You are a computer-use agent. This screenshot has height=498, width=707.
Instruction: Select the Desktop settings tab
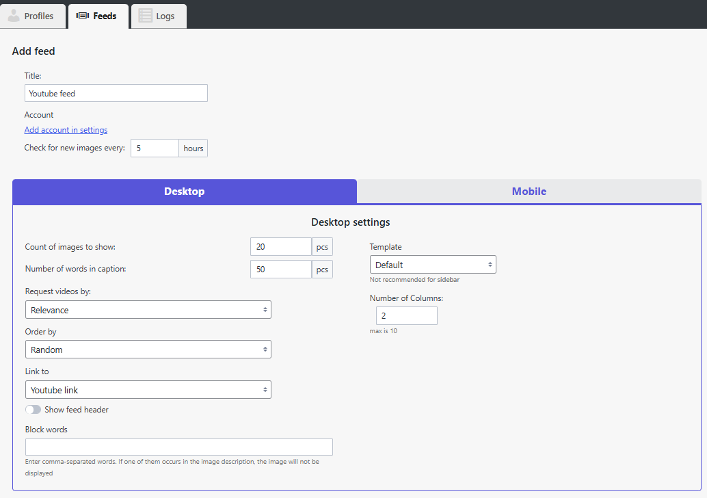tap(184, 192)
